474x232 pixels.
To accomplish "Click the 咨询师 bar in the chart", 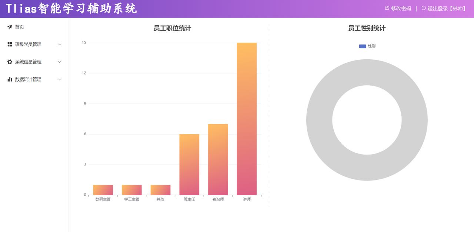I will point(218,159).
